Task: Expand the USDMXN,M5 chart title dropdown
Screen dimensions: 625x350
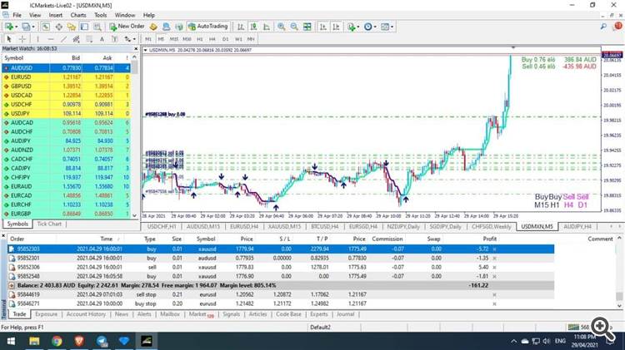Action: tap(145, 50)
